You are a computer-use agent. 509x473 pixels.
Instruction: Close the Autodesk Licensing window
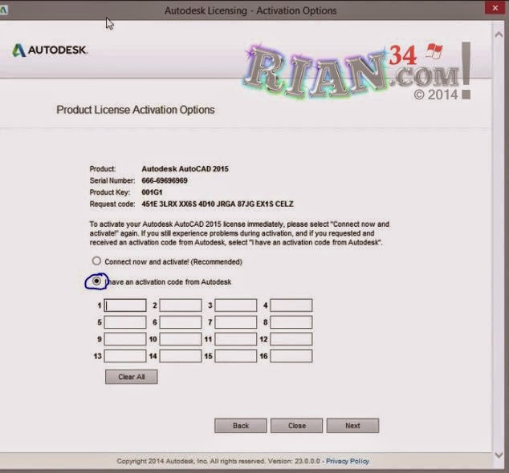pos(495,8)
